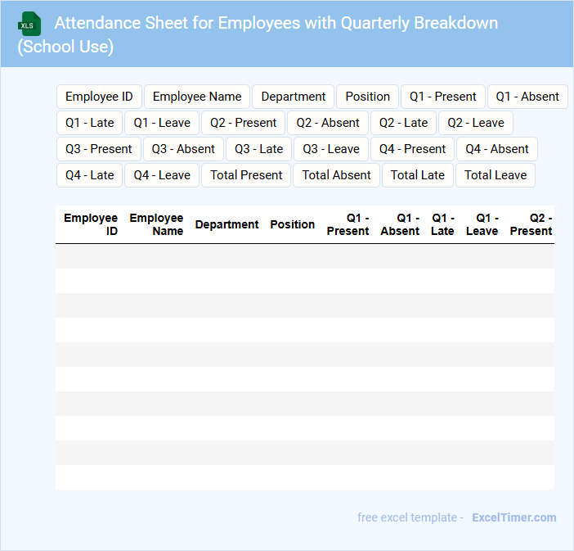
Task: Select the Q2 - Absent tag
Action: click(328, 123)
